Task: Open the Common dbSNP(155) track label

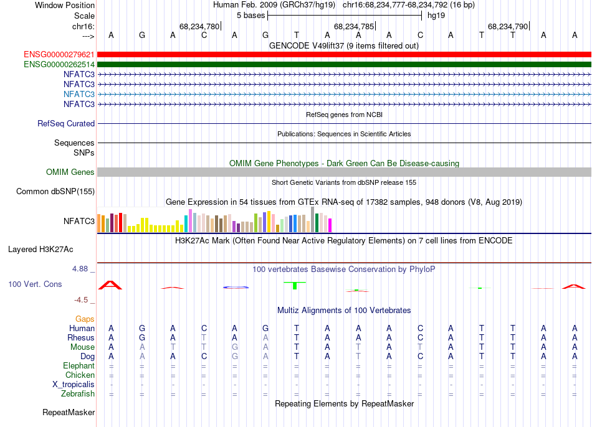Action: (x=55, y=191)
